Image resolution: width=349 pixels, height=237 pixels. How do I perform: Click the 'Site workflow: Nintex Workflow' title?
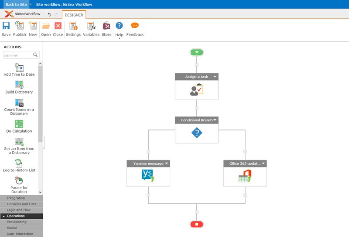click(64, 4)
